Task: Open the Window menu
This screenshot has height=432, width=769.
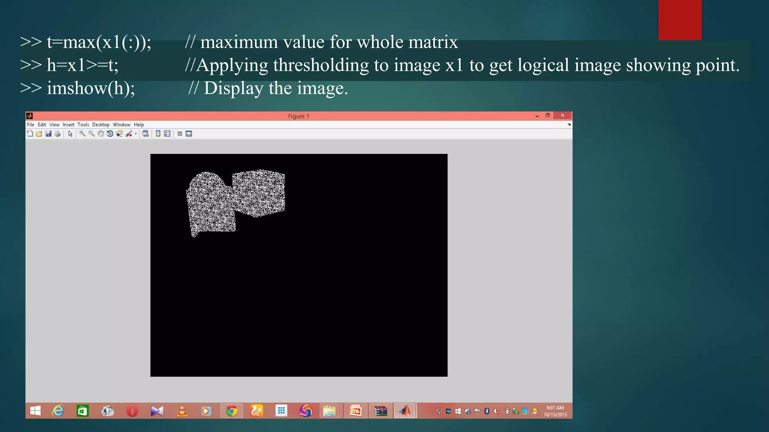Action: [121, 124]
